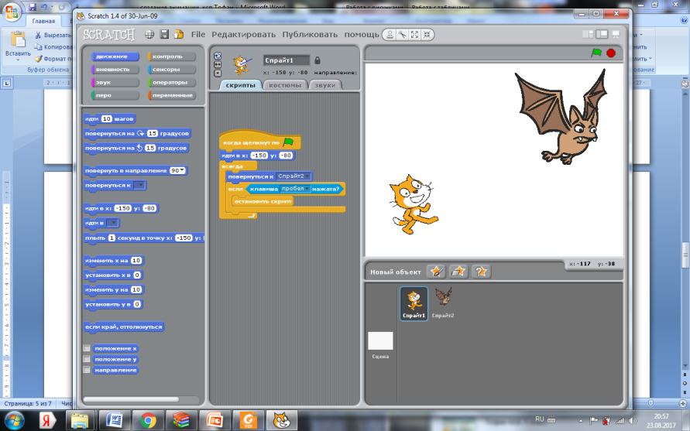This screenshot has height=431, width=690.
Task: Select the 'контроль' block category
Action: (171, 56)
